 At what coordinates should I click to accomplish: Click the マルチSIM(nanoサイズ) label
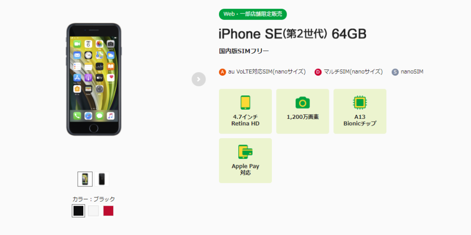point(353,72)
